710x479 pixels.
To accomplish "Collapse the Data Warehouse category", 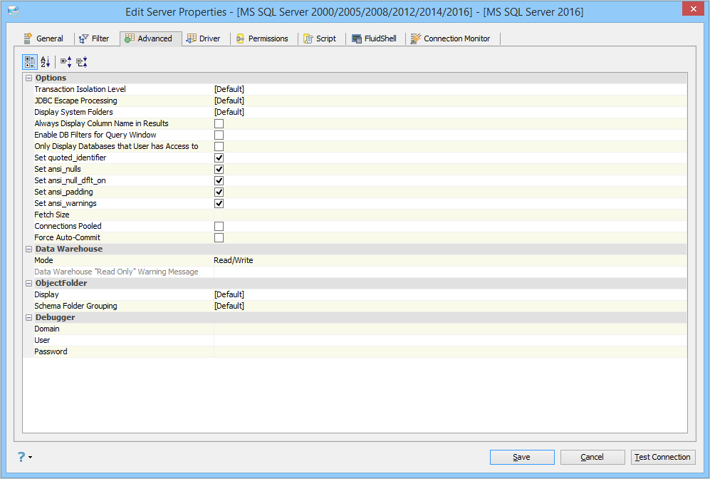I will (x=28, y=249).
